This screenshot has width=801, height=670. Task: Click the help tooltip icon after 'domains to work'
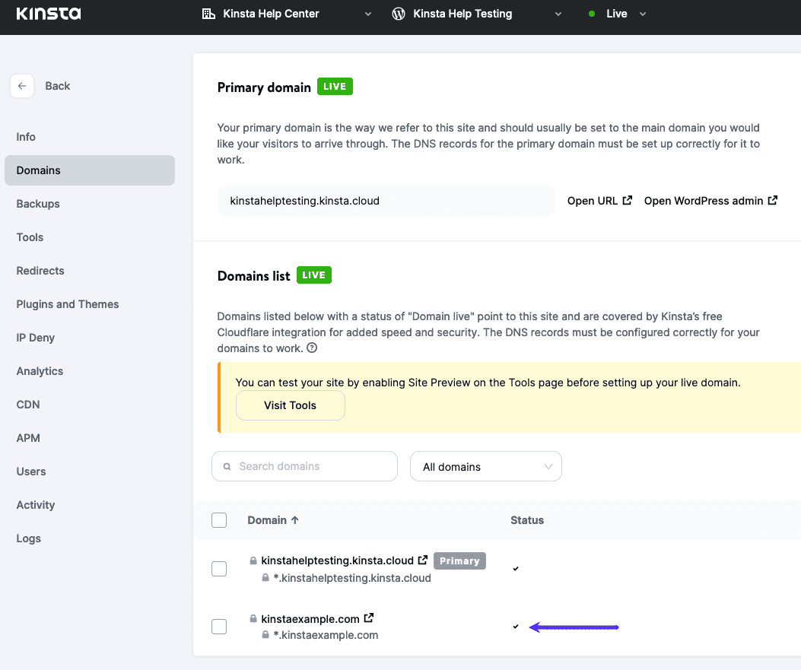[311, 348]
